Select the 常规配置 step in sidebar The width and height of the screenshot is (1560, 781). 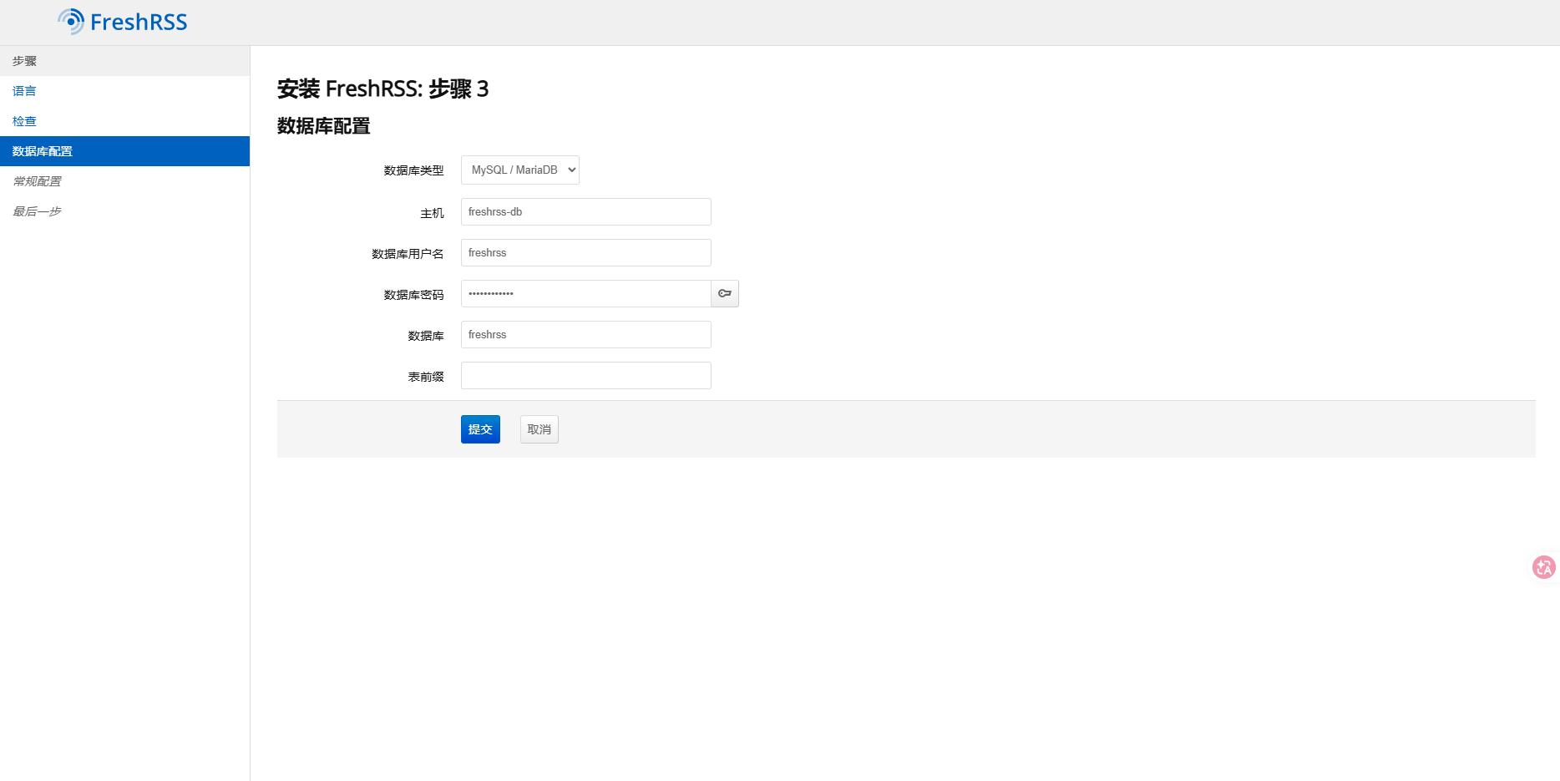[x=37, y=181]
